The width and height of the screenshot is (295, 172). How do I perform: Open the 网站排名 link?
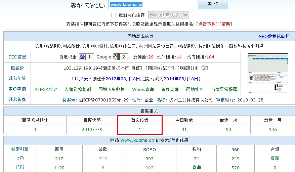pos(195,89)
